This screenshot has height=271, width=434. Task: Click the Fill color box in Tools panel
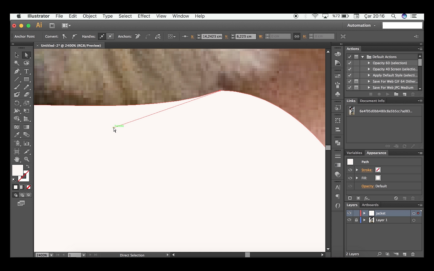(x=17, y=170)
